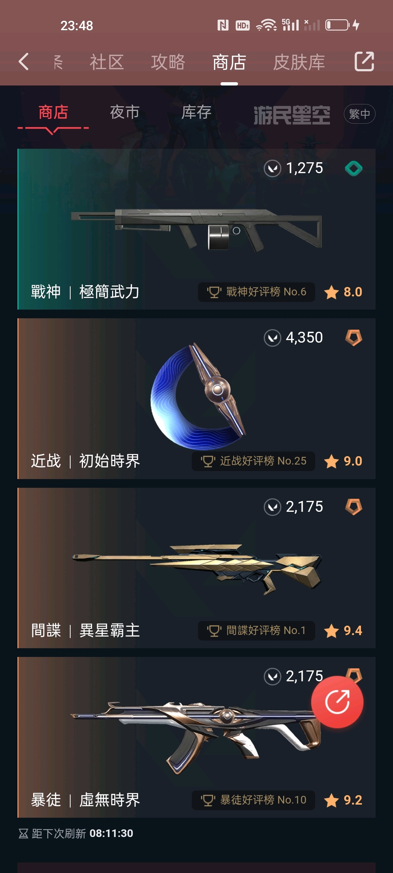Tap the VP currency icon next to 2,175 异星霸主
393x873 pixels.
[x=273, y=507]
